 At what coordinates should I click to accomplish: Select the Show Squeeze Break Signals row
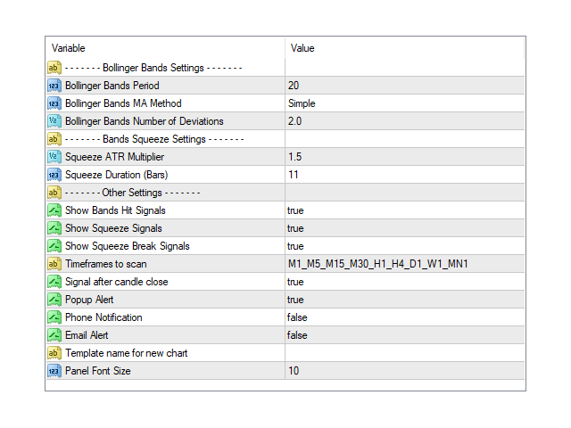[128, 246]
